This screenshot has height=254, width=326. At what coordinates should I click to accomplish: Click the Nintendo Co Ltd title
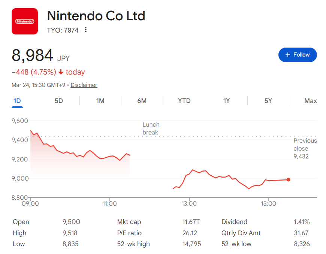96,16
